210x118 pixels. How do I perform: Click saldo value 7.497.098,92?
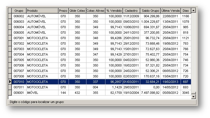pyautogui.click(x=150, y=93)
